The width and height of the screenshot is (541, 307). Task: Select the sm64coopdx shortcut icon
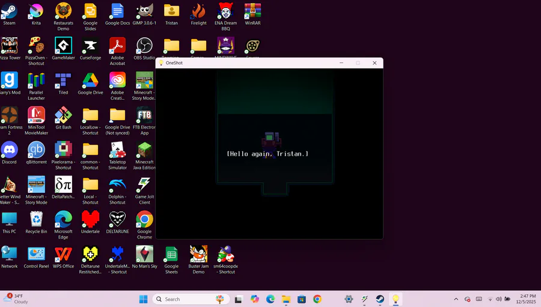[x=225, y=260]
